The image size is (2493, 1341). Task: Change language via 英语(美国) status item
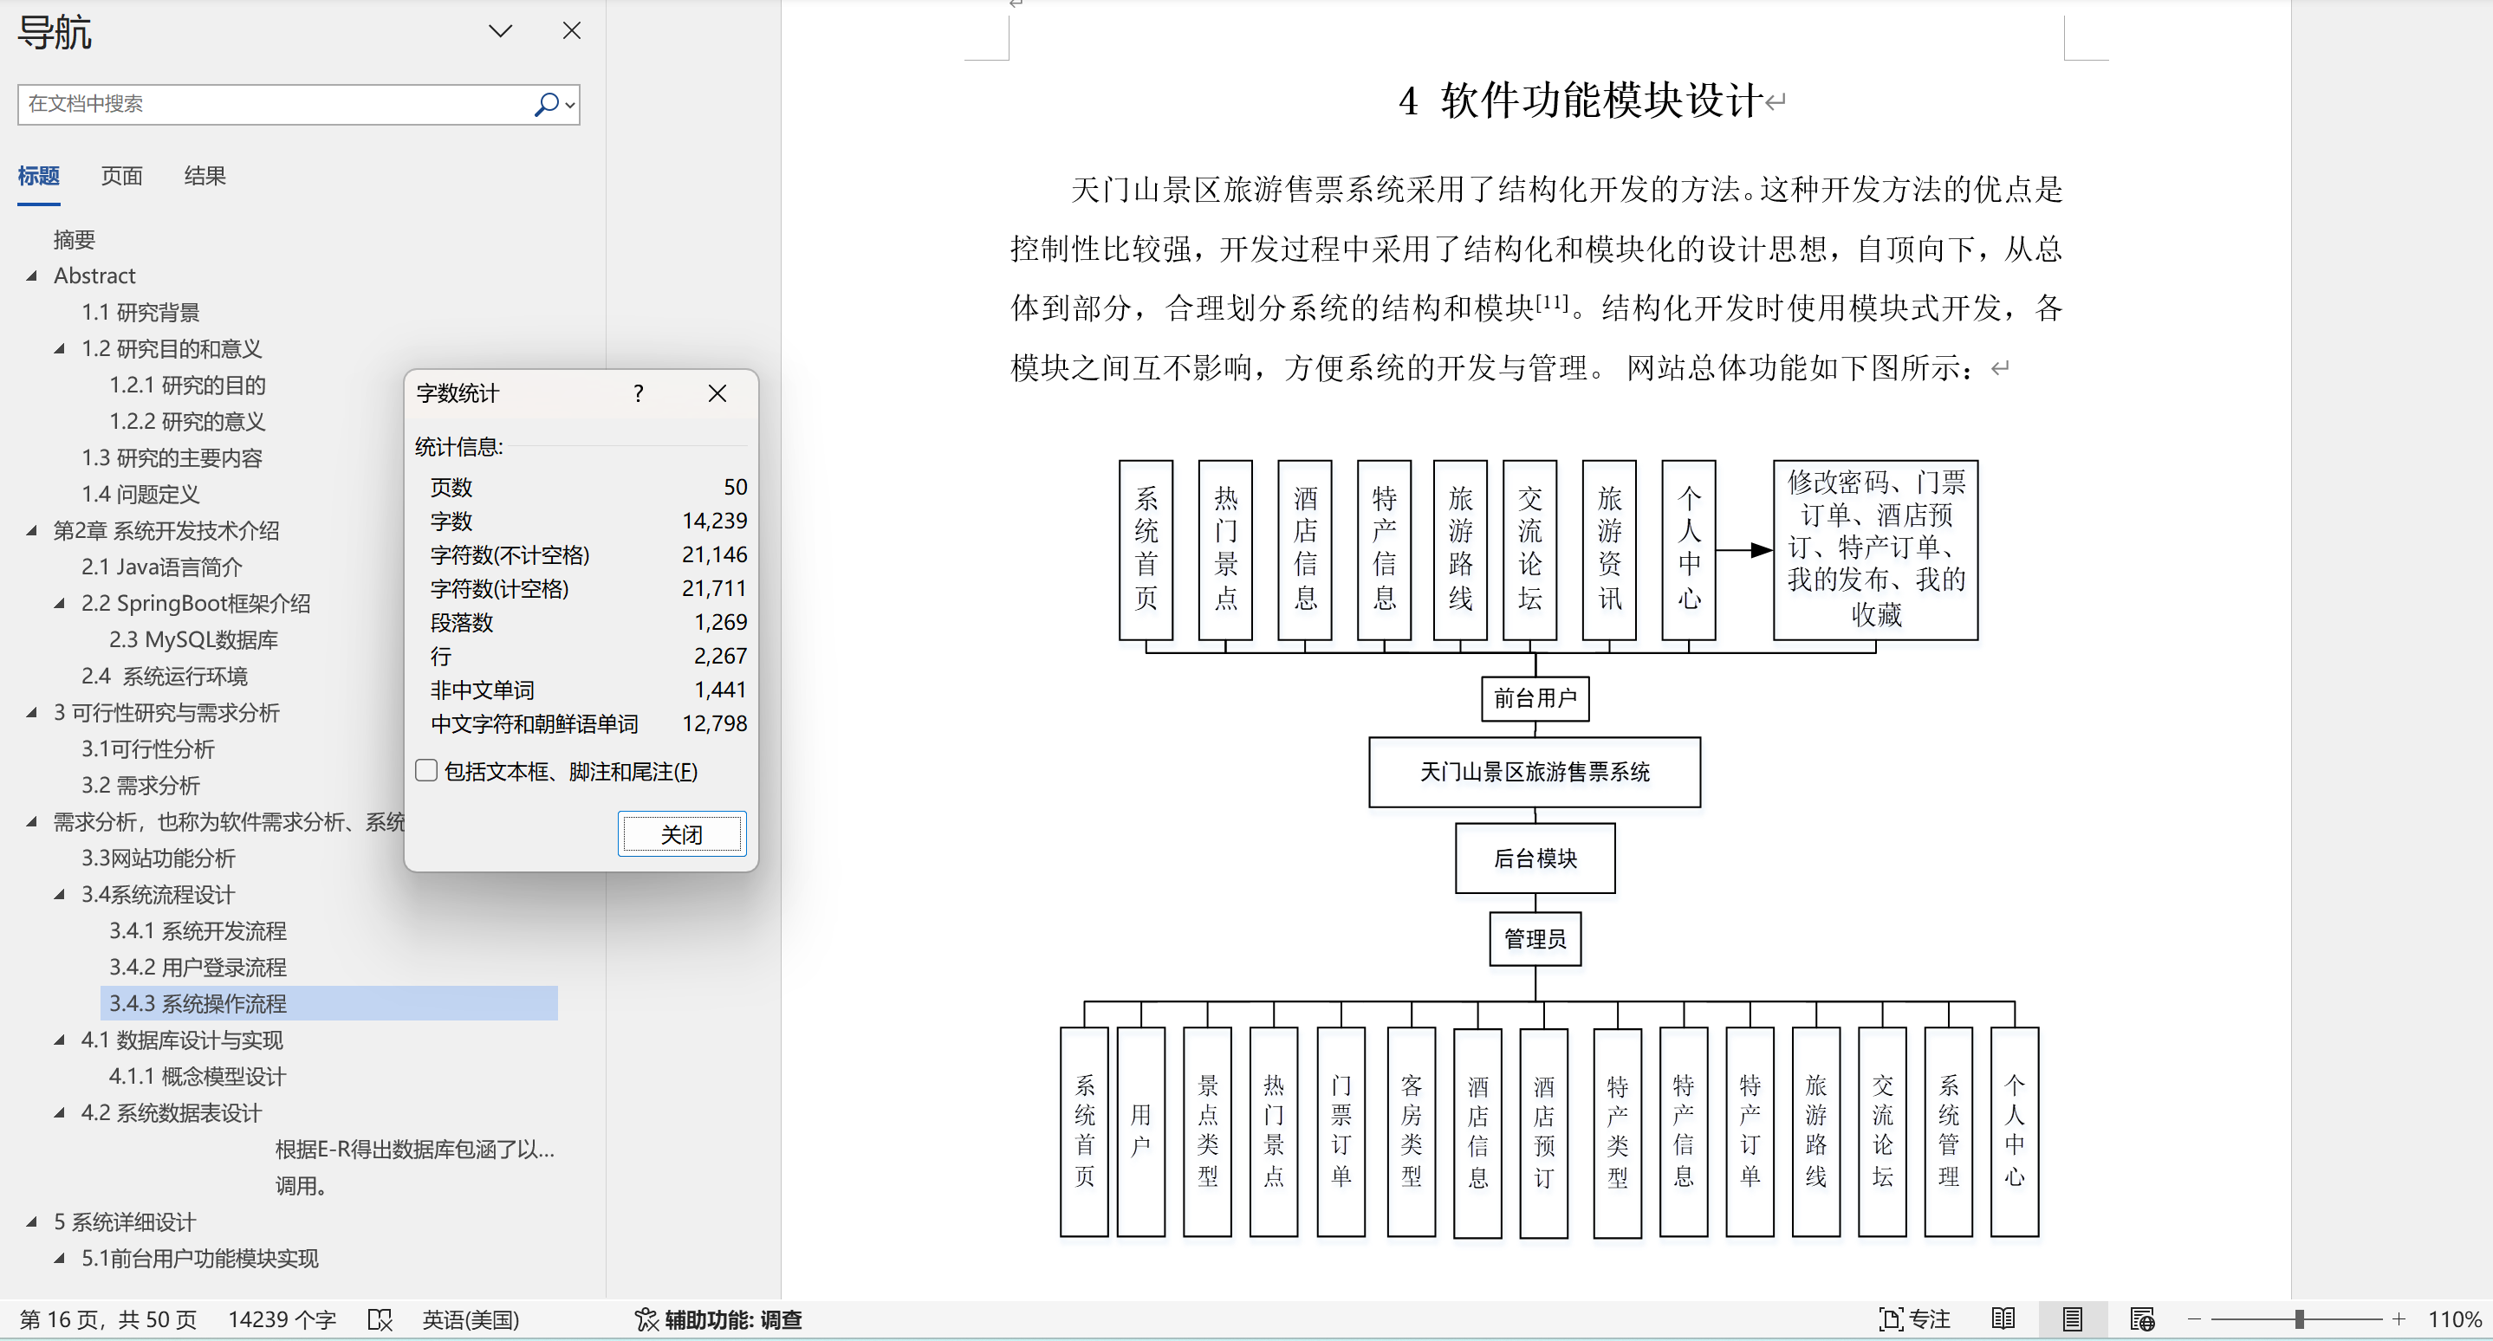point(471,1318)
